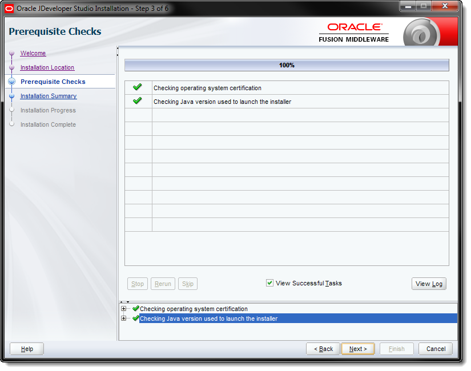The height and width of the screenshot is (371, 471).
Task: Click green check in log tree for Java version
Action: point(135,318)
